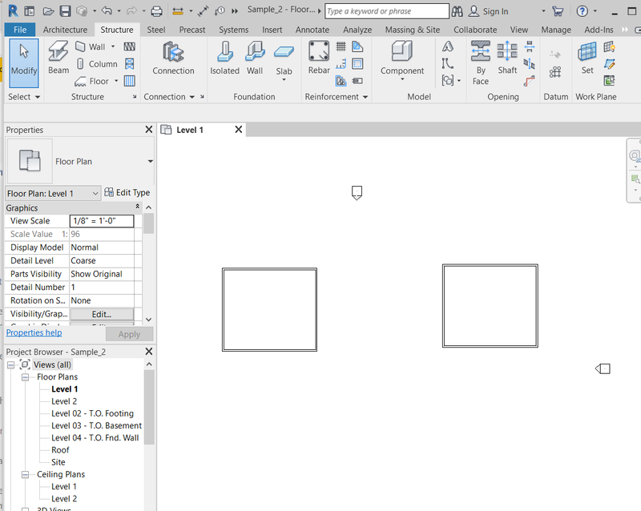Open the Insert ribbon tab
641x511 pixels.
pos(272,29)
